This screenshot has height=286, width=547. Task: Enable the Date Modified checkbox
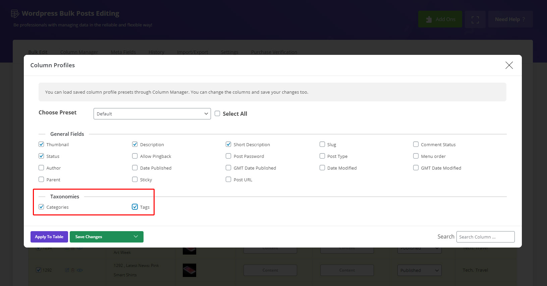[x=322, y=168]
